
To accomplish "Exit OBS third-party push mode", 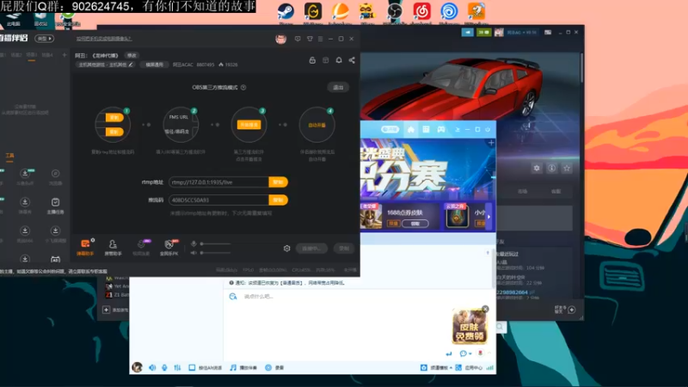I will tap(338, 88).
